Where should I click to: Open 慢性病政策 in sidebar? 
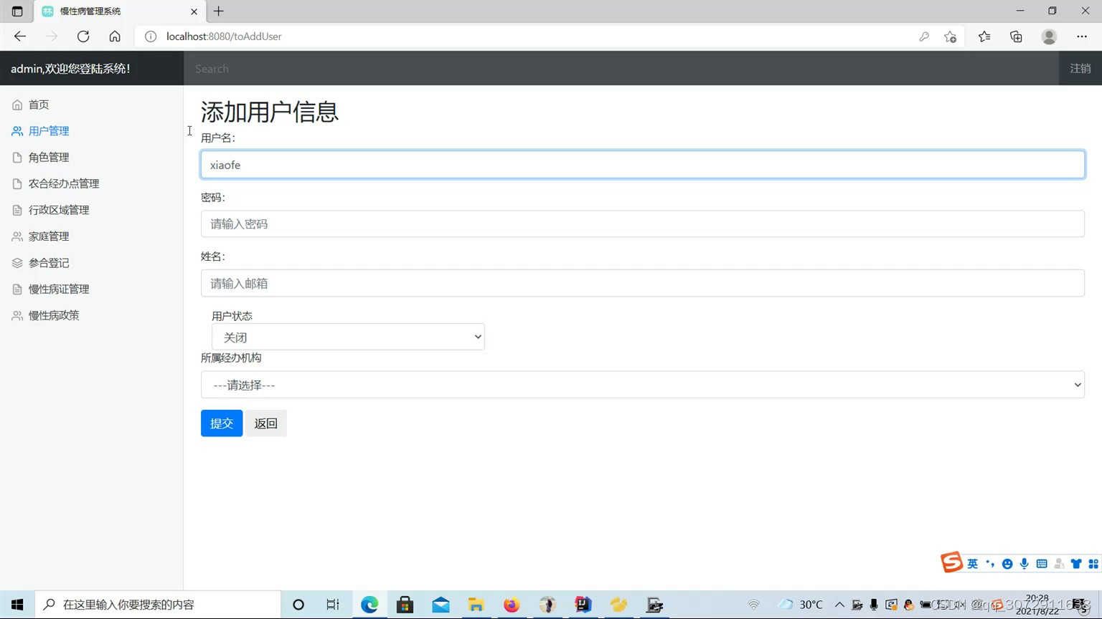(x=54, y=316)
